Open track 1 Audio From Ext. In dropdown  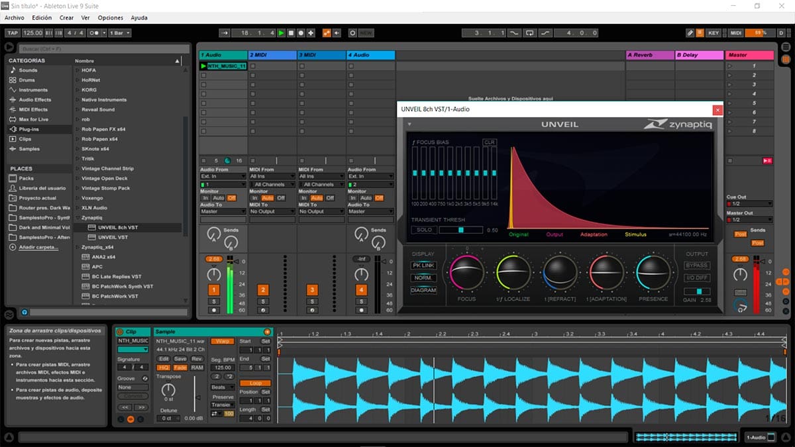click(223, 176)
